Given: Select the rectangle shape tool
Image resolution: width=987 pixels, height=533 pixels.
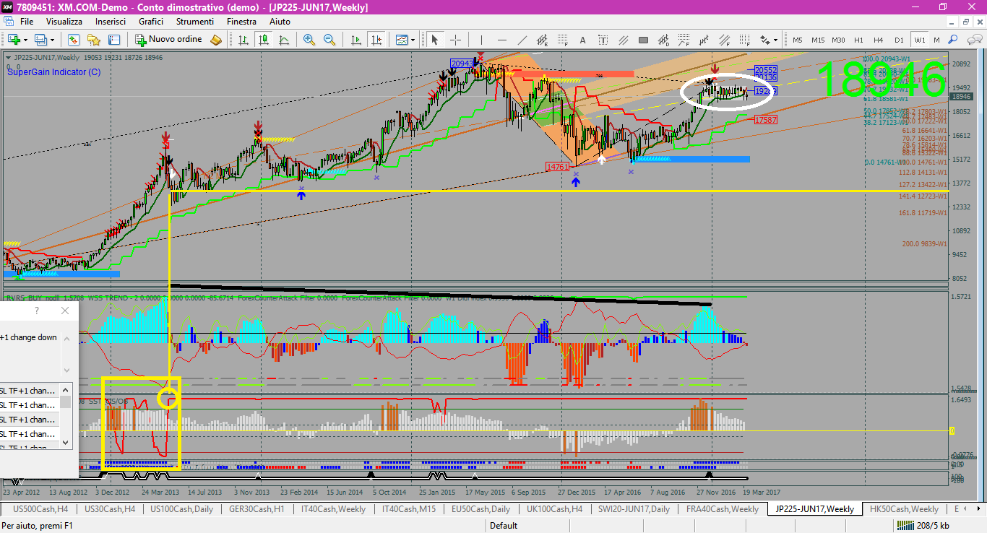Looking at the screenshot, I should click(643, 40).
